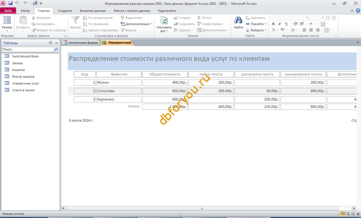Open the Перейти go-to dropdown

[x=256, y=24]
